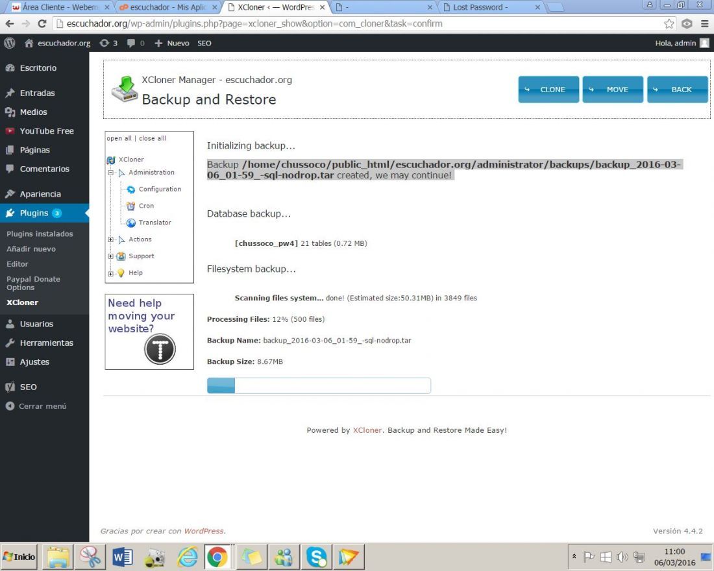Click the MOVE button

613,90
